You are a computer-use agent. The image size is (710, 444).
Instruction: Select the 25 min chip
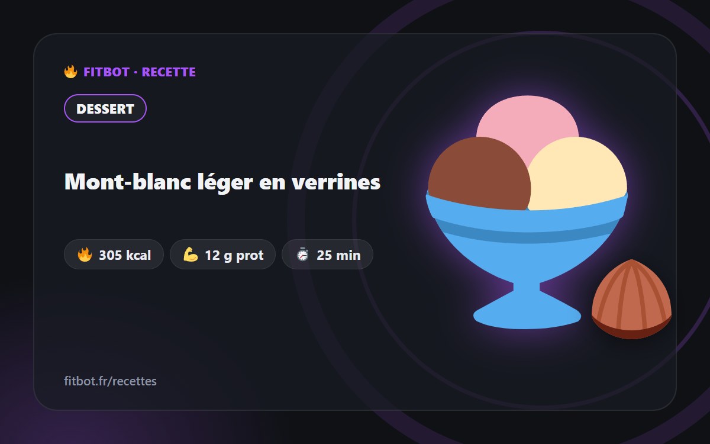(327, 255)
